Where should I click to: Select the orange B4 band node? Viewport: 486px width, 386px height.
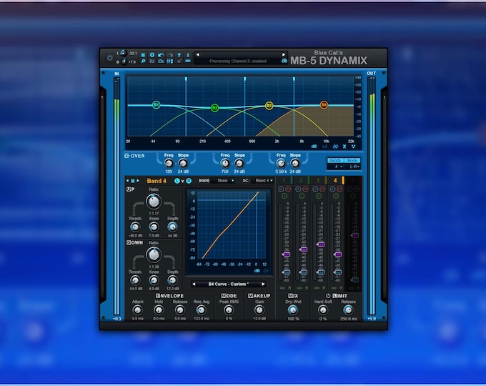coord(324,105)
